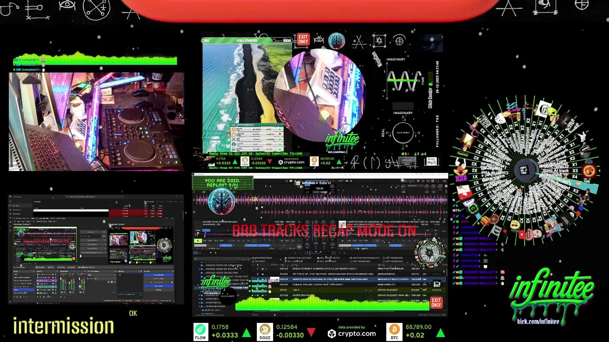Click the Task Manager search box behind OBS
Viewport: 609px width, 342px height.
[x=94, y=197]
